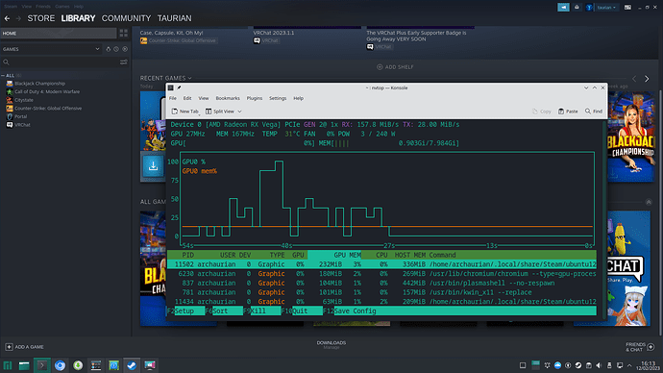The width and height of the screenshot is (663, 373).
Task: Click Paste in Konsole toolbar
Action: click(568, 112)
